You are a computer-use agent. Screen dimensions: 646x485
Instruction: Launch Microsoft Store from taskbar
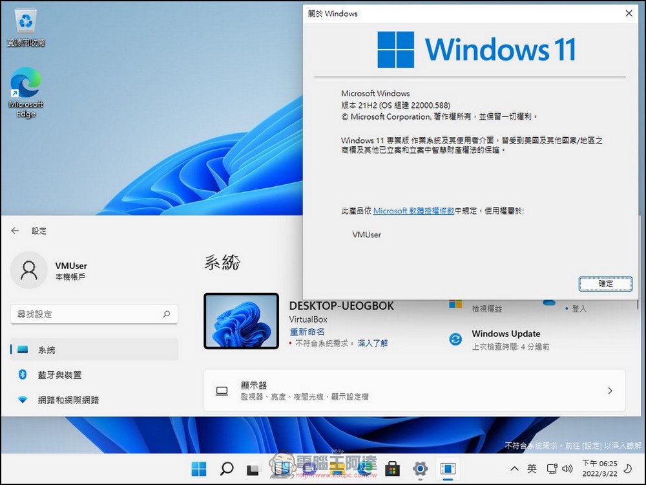tap(392, 468)
